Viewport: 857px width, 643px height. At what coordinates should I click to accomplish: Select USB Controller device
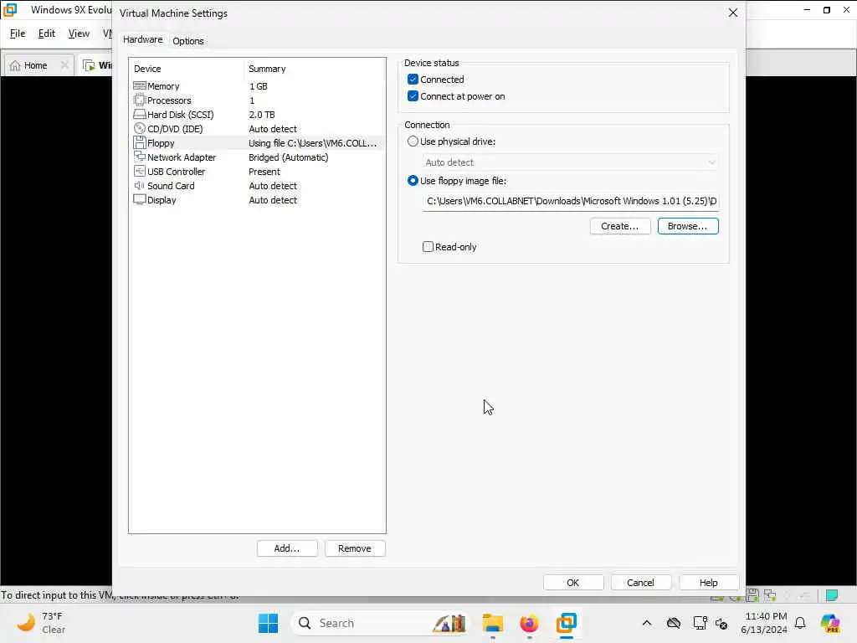click(x=257, y=171)
